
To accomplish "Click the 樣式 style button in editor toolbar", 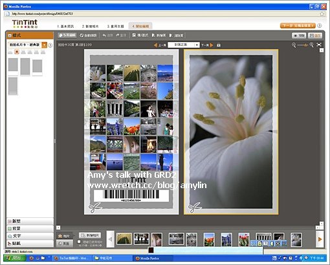I will pyautogui.click(x=140, y=36).
